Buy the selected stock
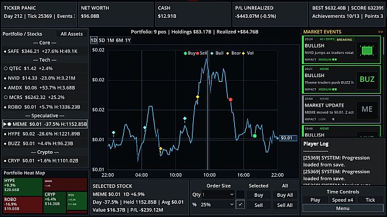The image size is (387, 217). coord(259,195)
